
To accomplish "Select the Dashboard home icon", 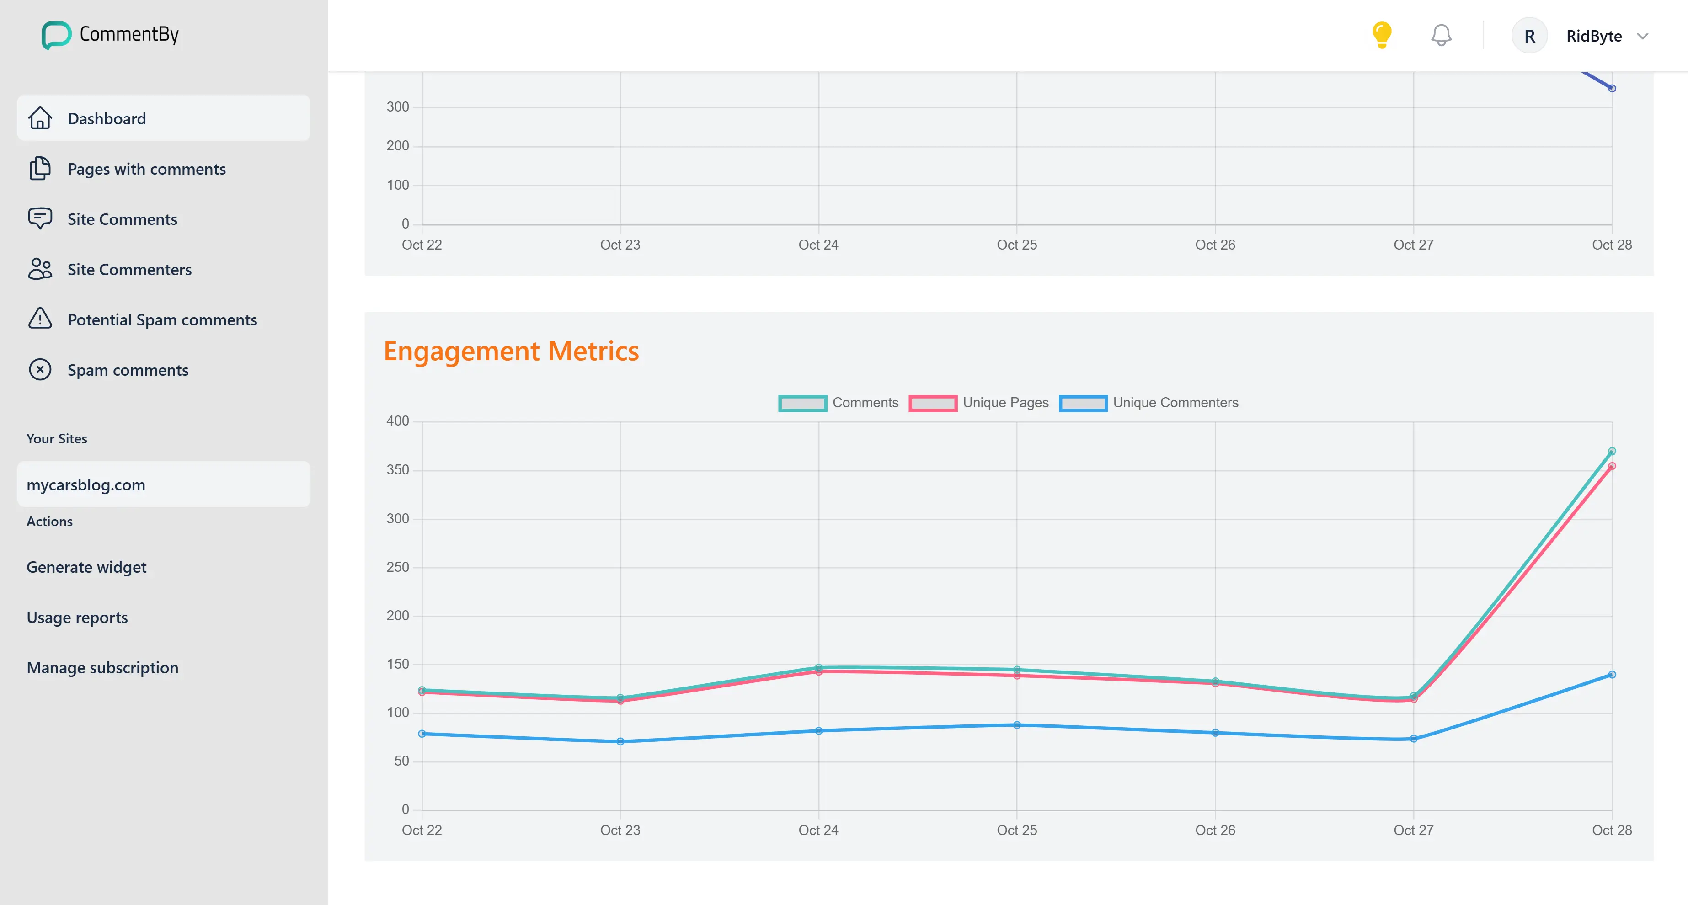I will 40,118.
